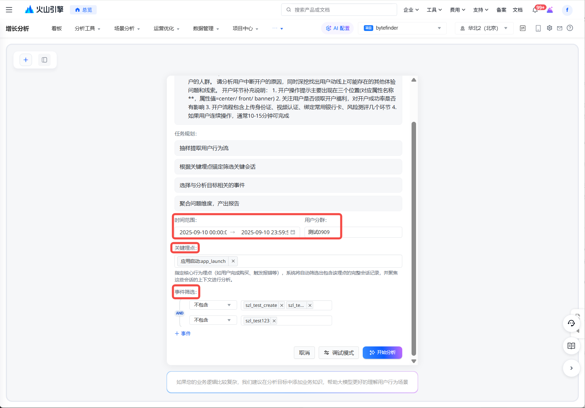Image resolution: width=585 pixels, height=408 pixels.
Task: Click the dialog vertical scrollbar thumb
Action: pos(414,239)
